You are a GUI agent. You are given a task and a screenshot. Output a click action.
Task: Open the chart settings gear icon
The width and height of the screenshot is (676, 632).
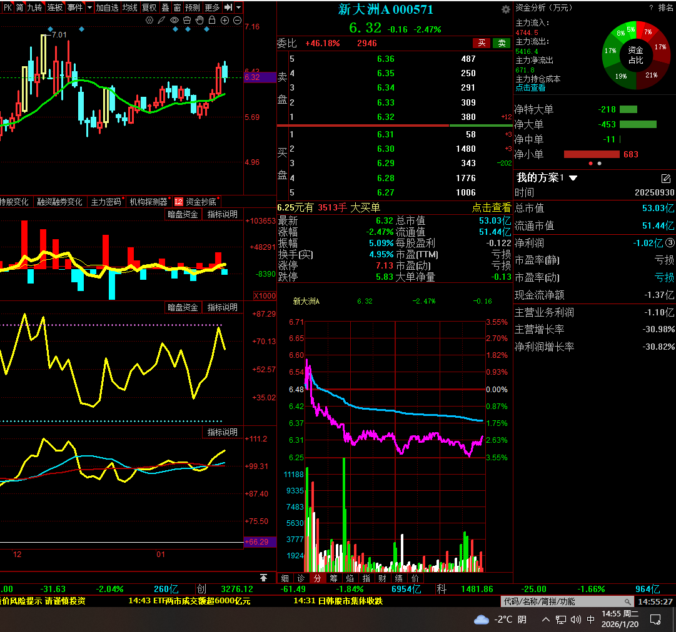pos(149,20)
